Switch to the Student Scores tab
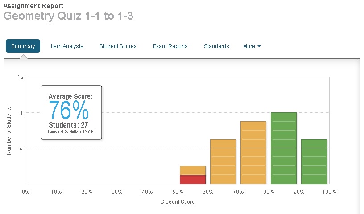 pos(118,46)
